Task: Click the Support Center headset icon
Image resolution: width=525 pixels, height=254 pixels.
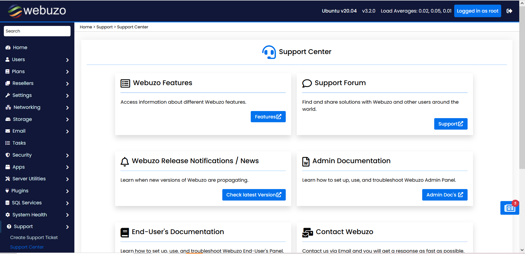Action: click(x=269, y=52)
